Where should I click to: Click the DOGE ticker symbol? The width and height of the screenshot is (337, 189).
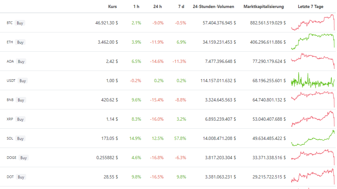tap(12, 158)
